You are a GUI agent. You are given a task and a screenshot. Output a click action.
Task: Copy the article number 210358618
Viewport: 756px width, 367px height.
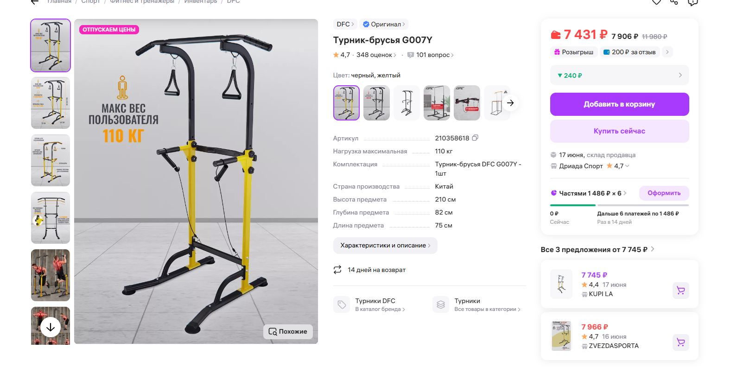(x=475, y=138)
